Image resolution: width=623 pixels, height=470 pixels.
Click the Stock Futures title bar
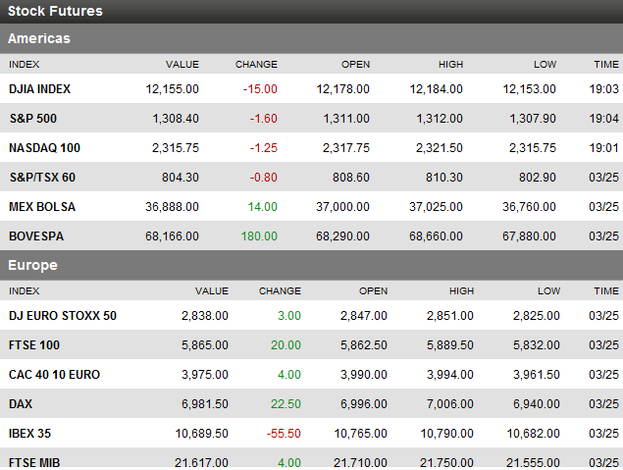coord(312,12)
